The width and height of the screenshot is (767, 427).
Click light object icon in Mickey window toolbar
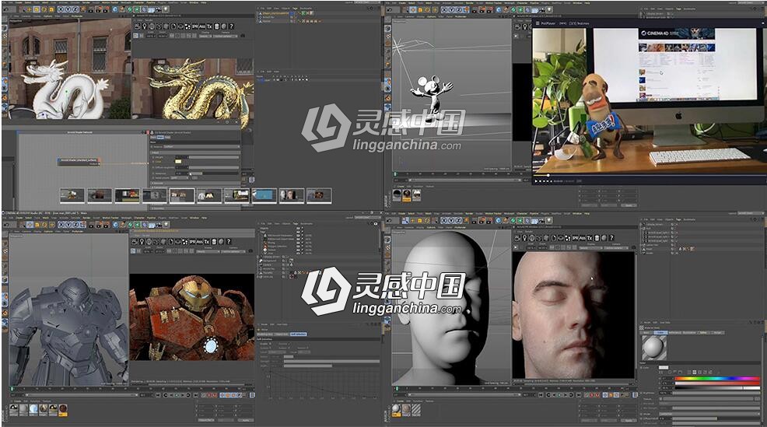coord(549,9)
